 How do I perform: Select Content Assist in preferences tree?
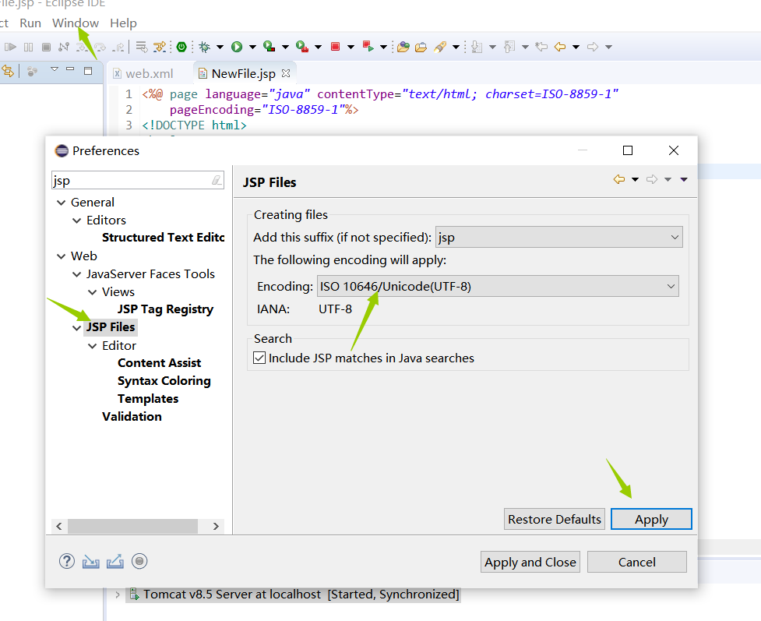[159, 362]
